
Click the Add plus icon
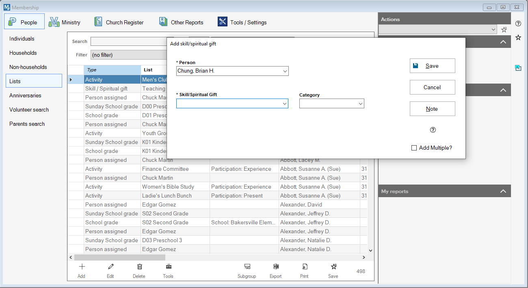82,267
